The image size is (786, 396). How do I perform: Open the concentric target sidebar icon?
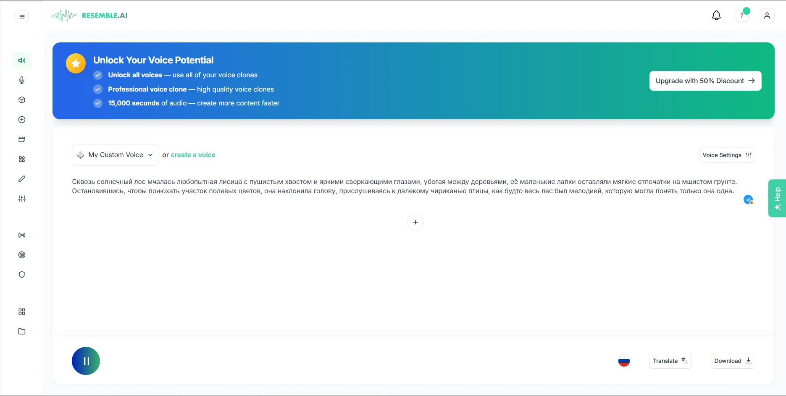(x=22, y=255)
